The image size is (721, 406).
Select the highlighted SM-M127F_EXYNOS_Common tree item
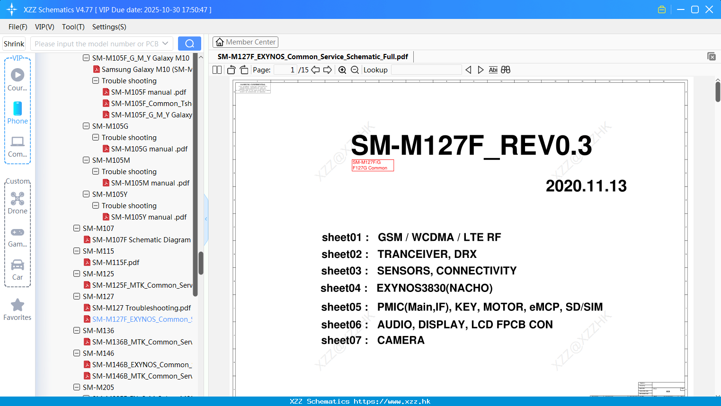[142, 319]
